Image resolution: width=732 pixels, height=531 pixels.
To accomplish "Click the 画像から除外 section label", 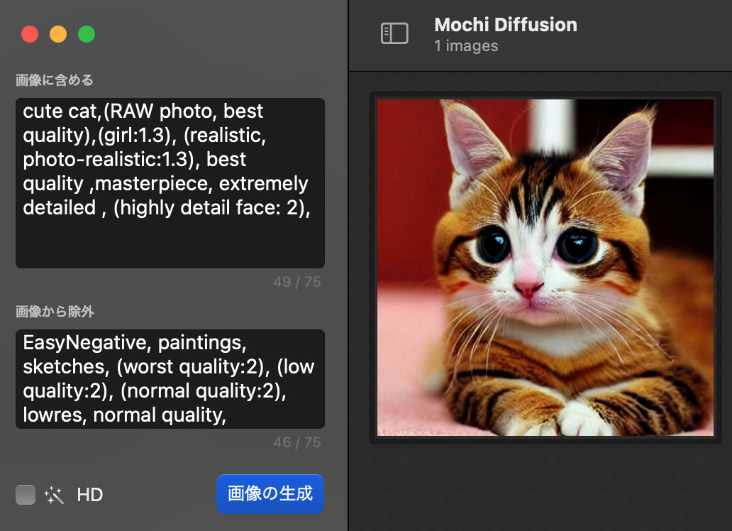I will click(x=55, y=312).
